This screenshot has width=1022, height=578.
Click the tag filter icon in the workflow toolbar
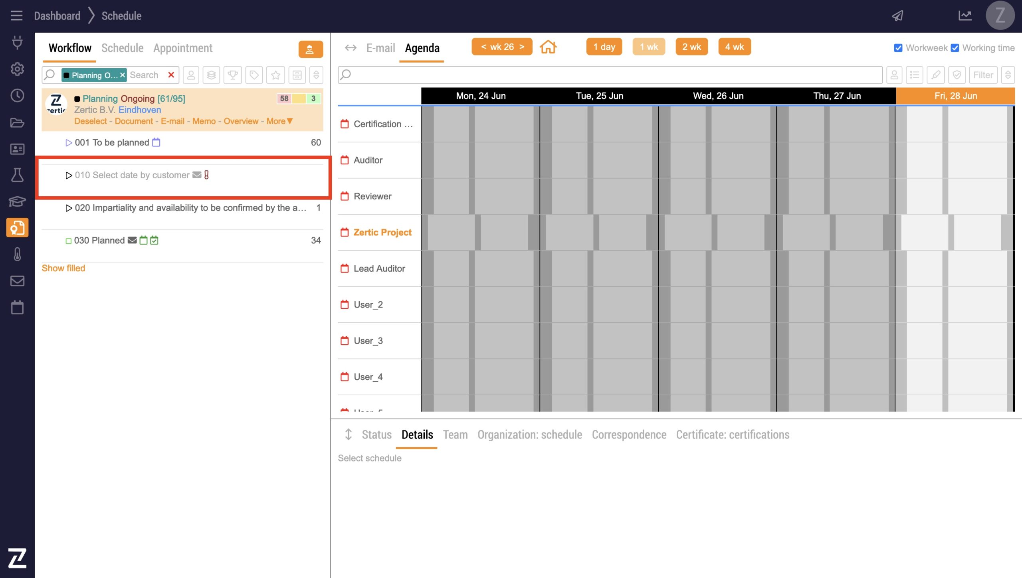click(254, 75)
